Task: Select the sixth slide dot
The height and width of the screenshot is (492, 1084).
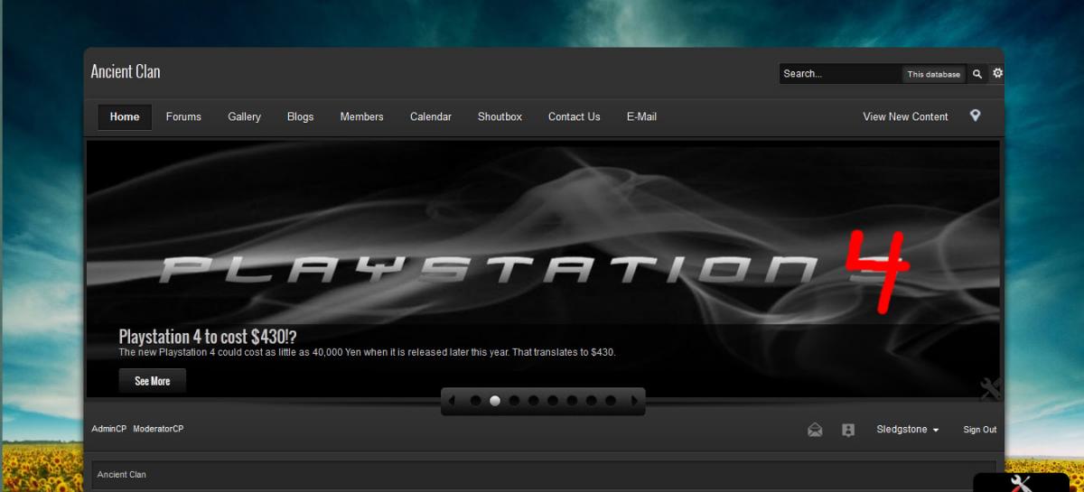Action: pos(572,401)
